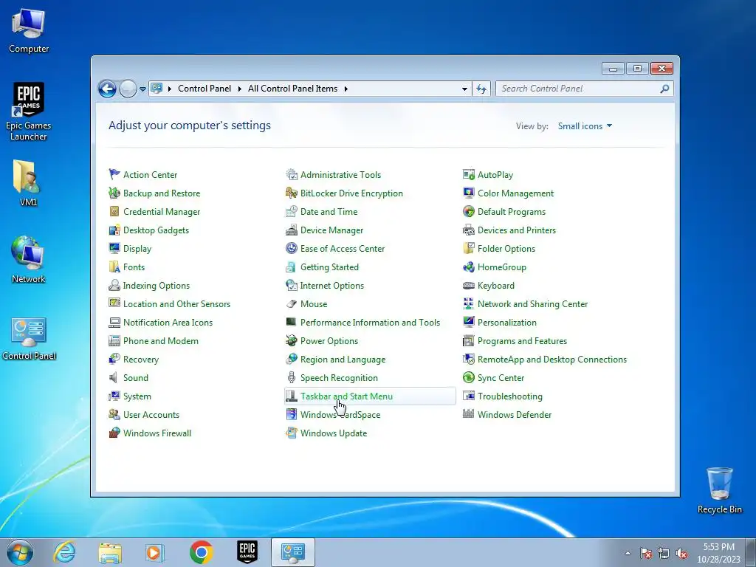
Task: Open the Troubleshooting link
Action: (509, 396)
